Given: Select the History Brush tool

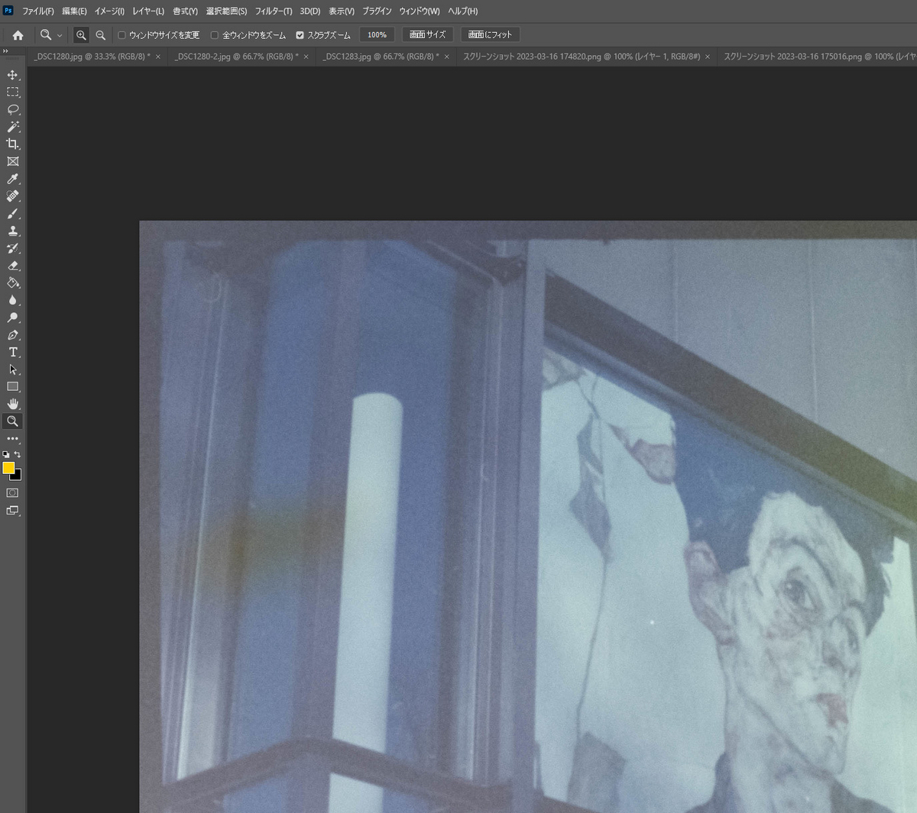Looking at the screenshot, I should tap(13, 248).
